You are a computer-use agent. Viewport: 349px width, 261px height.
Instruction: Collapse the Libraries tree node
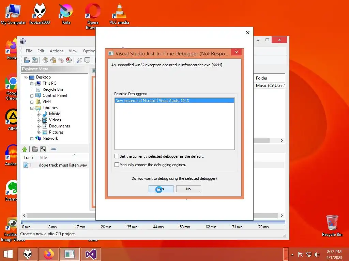[x=32, y=108]
